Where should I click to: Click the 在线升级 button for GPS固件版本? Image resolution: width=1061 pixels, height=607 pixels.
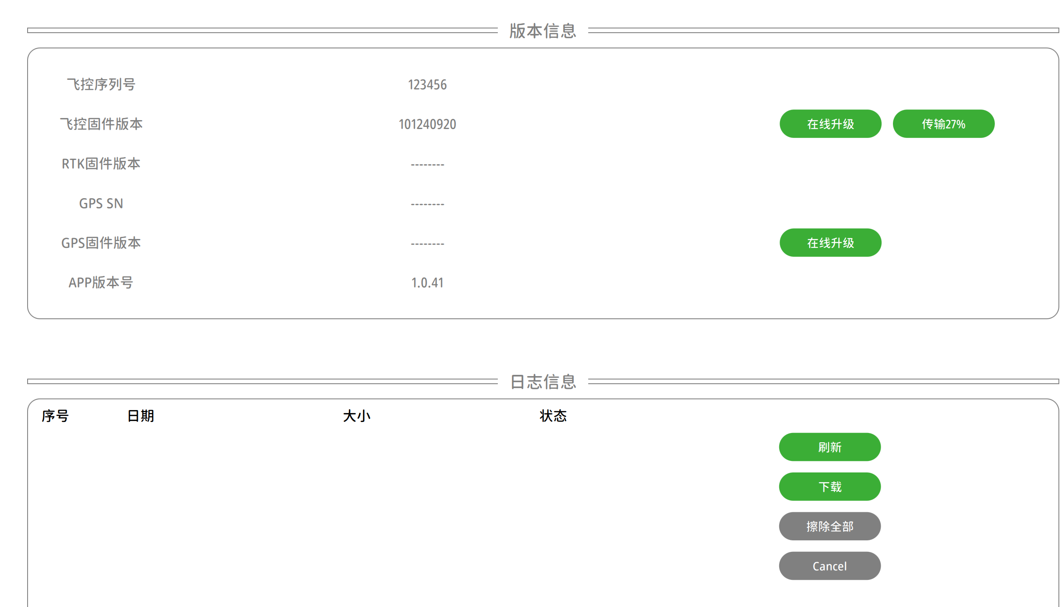[830, 242]
